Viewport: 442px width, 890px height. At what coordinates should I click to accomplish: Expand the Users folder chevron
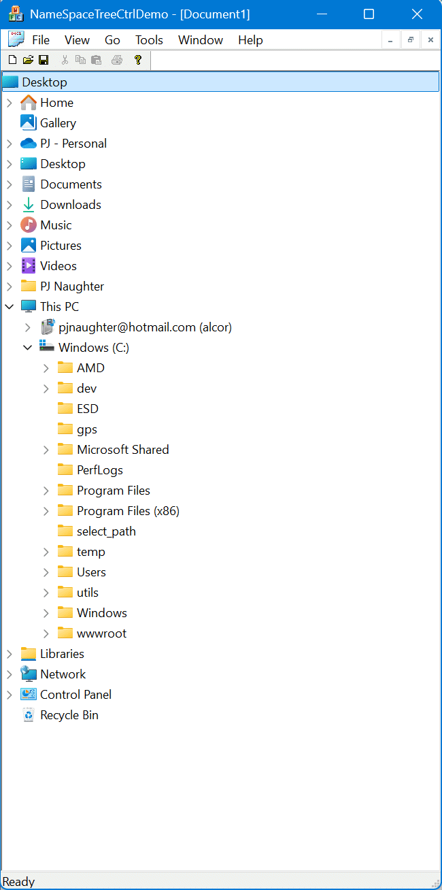click(46, 572)
